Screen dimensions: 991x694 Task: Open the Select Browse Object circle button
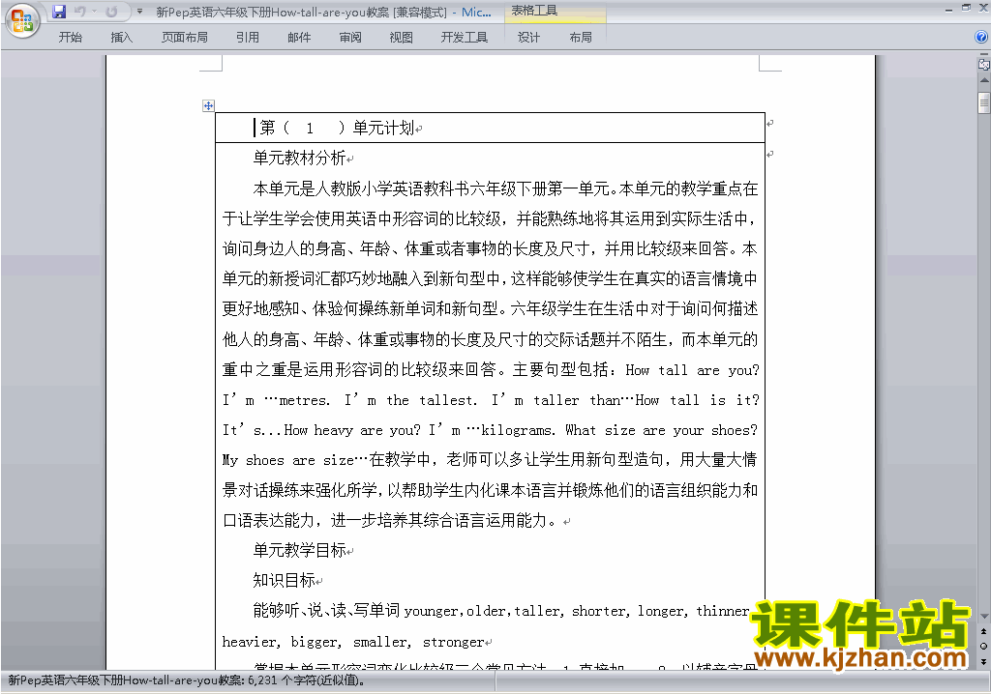click(x=983, y=646)
